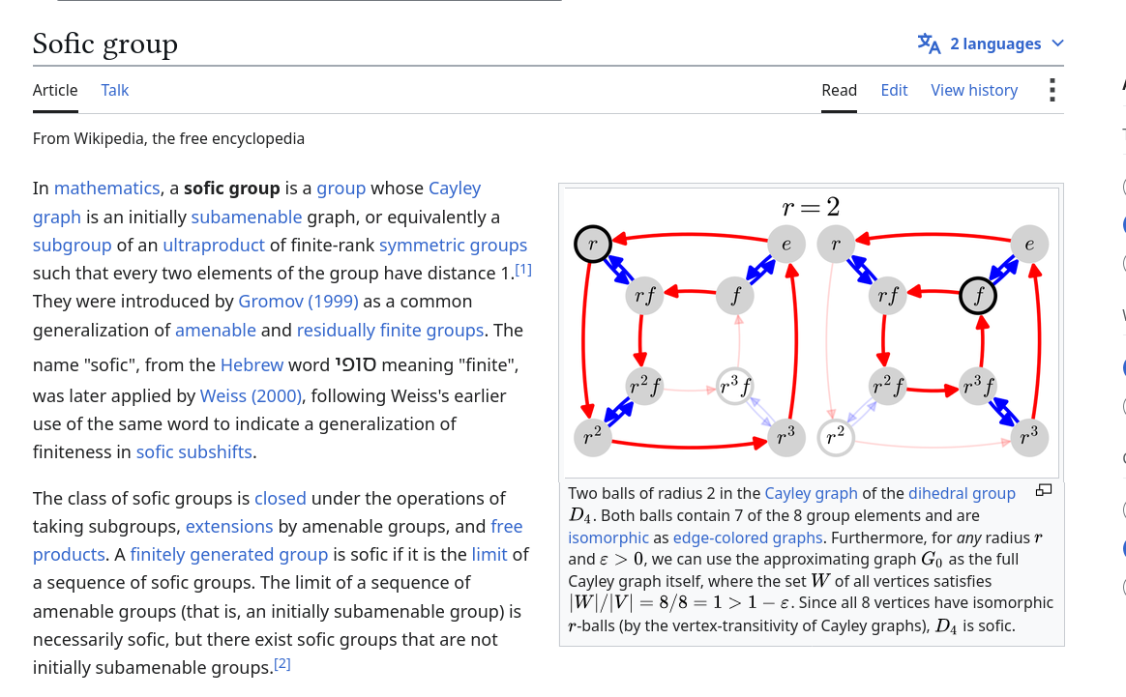The width and height of the screenshot is (1126, 697).
Task: Open the closed link
Action: (281, 498)
